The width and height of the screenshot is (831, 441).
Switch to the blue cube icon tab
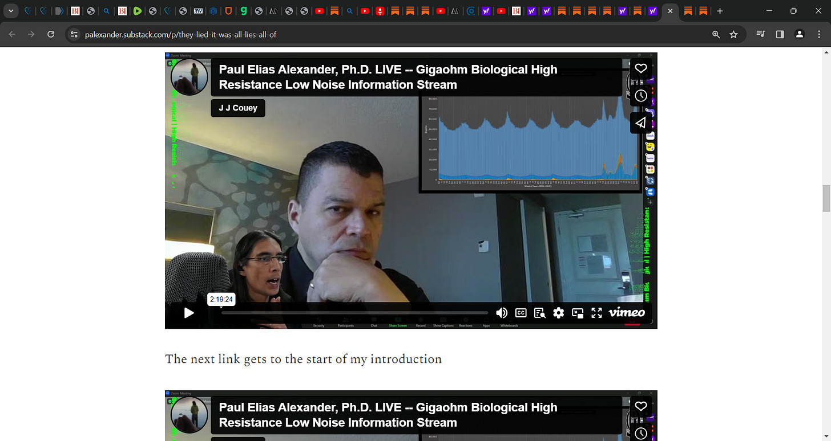point(213,11)
